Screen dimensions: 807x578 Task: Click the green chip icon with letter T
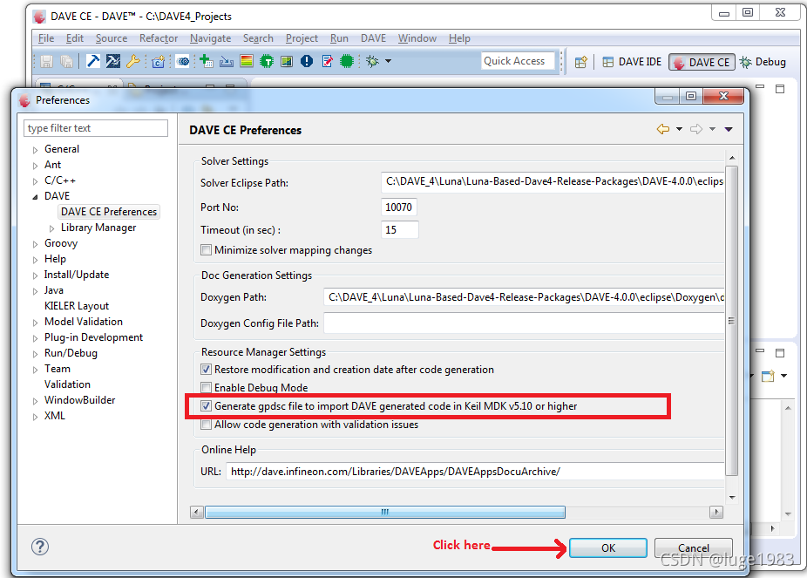coord(267,62)
